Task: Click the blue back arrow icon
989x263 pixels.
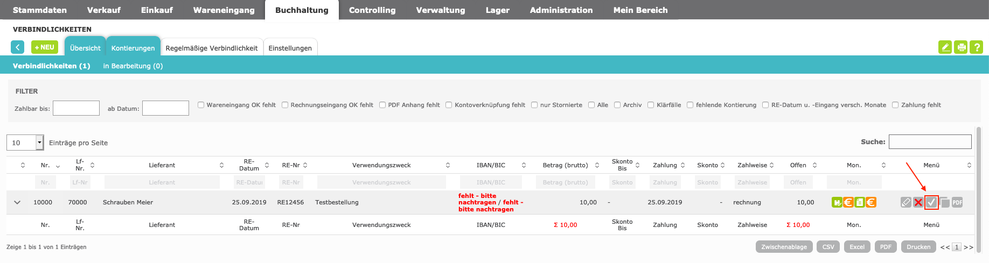Action: 17,47
